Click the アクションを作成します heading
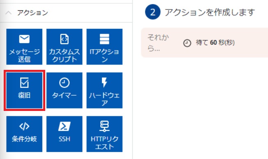Image resolution: width=268 pixels, height=159 pixels. click(x=210, y=12)
